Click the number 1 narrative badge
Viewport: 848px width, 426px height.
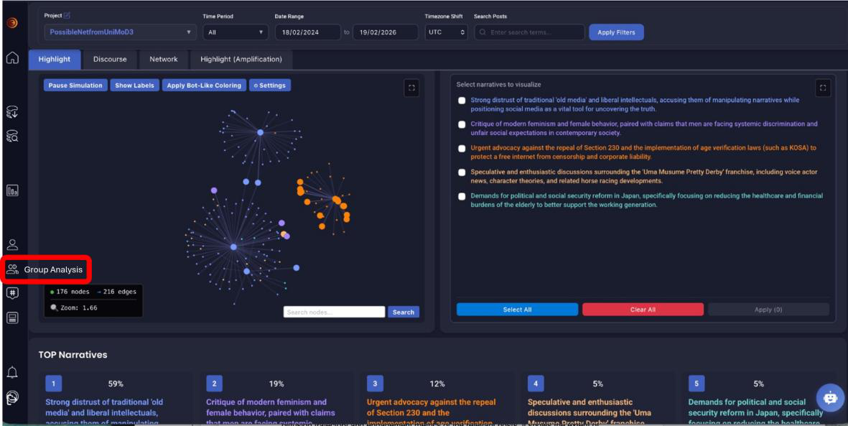pos(54,384)
